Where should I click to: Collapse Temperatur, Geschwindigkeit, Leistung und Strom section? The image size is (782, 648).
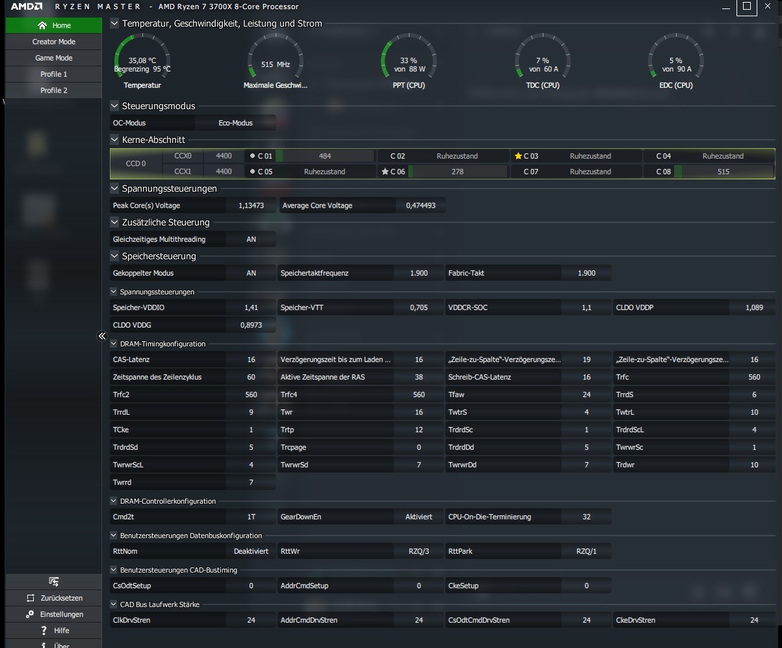click(x=115, y=23)
